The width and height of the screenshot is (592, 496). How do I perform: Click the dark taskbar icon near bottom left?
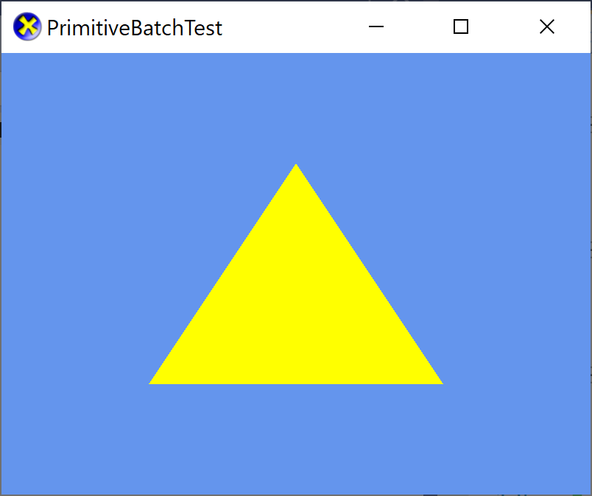pyautogui.click(x=431, y=495)
